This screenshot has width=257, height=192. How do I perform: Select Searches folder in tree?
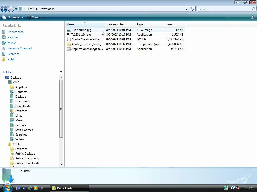21,135
